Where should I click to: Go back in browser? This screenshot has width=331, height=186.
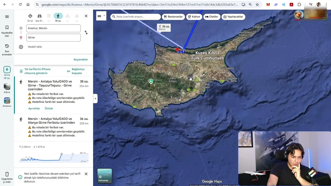tap(5, 4)
